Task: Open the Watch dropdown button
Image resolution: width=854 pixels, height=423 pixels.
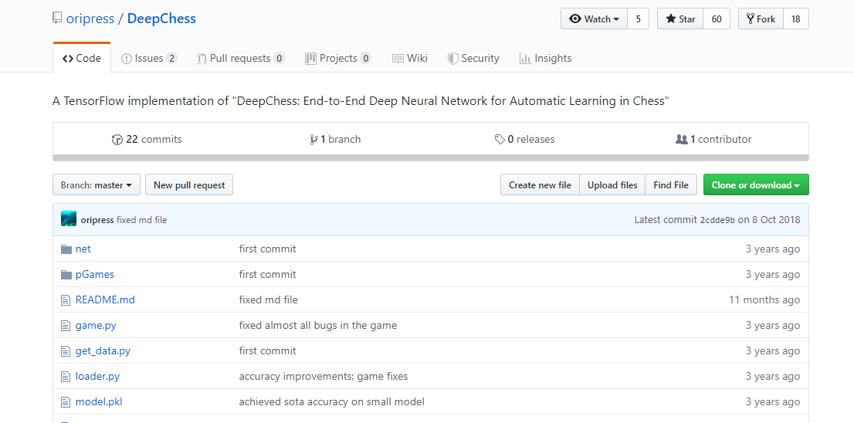Action: coord(595,19)
